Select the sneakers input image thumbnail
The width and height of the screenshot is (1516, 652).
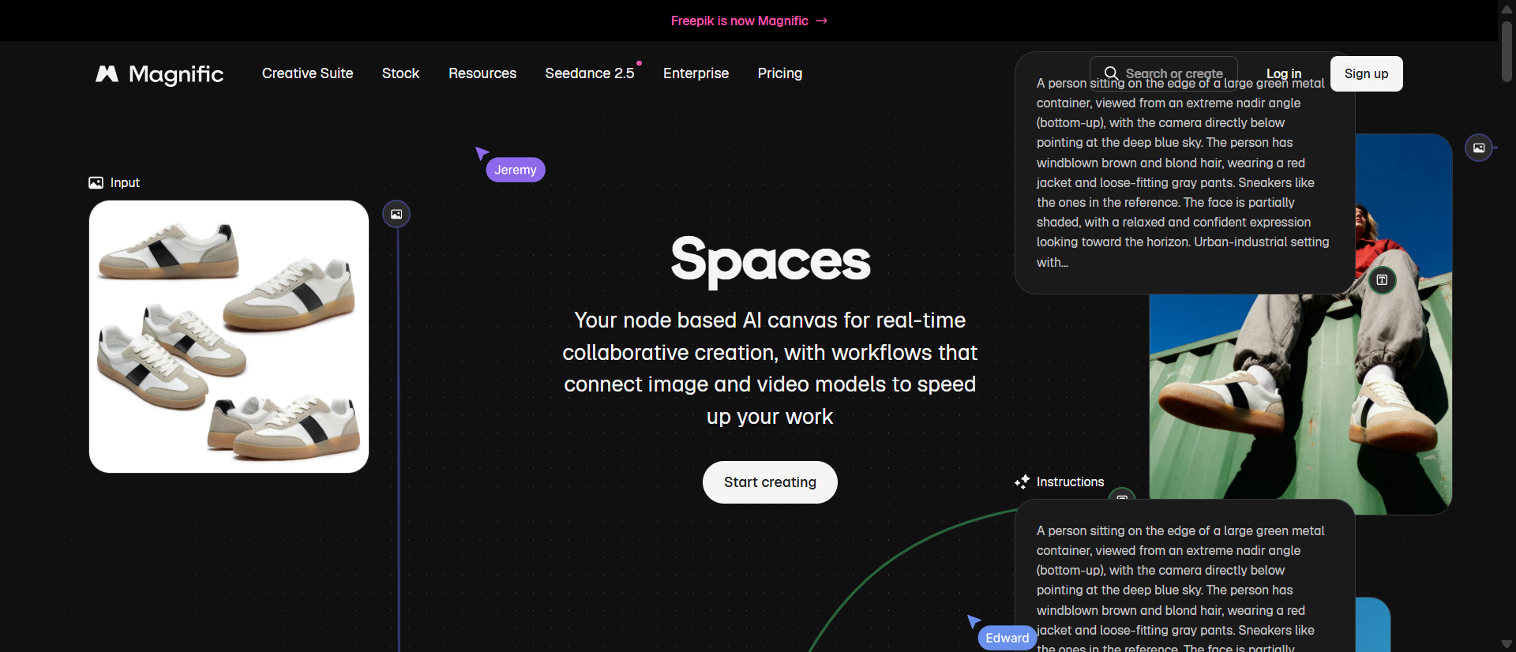229,337
